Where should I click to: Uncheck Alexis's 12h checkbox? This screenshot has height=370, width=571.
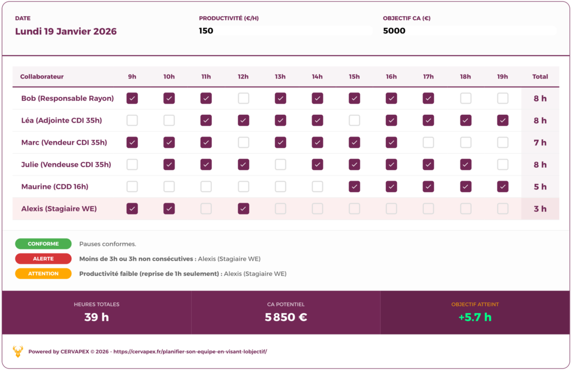tap(243, 208)
